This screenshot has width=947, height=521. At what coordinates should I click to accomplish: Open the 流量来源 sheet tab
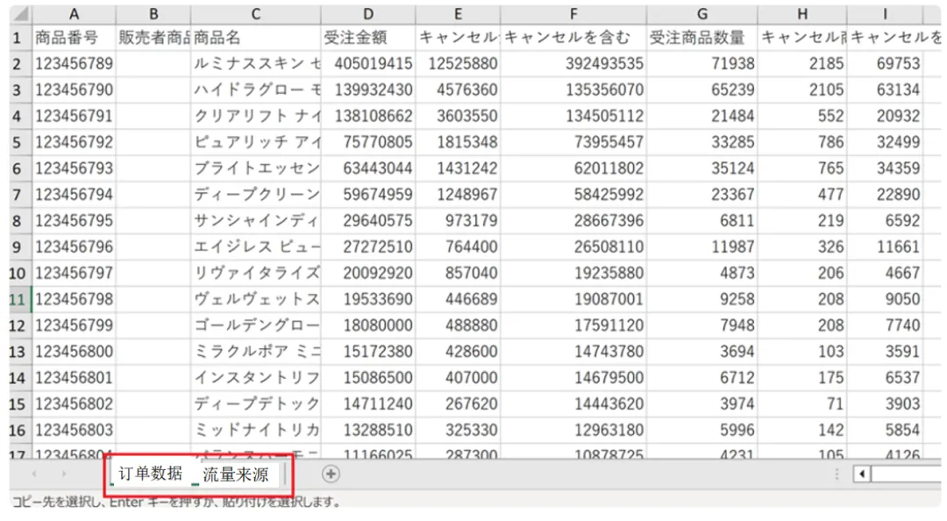coord(235,475)
